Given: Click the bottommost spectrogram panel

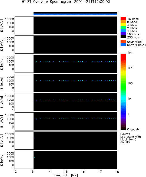Looking at the screenshot, I should pyautogui.click(x=66, y=160).
